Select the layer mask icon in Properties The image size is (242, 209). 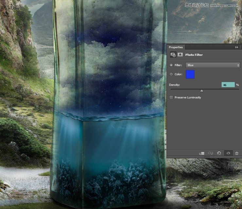click(x=180, y=54)
